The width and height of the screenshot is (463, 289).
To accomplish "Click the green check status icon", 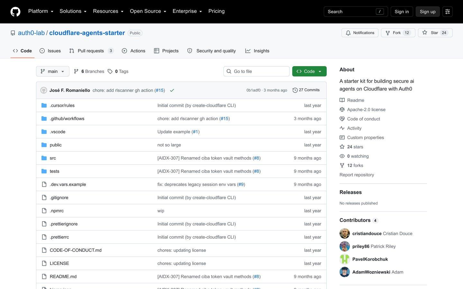I will [172, 90].
